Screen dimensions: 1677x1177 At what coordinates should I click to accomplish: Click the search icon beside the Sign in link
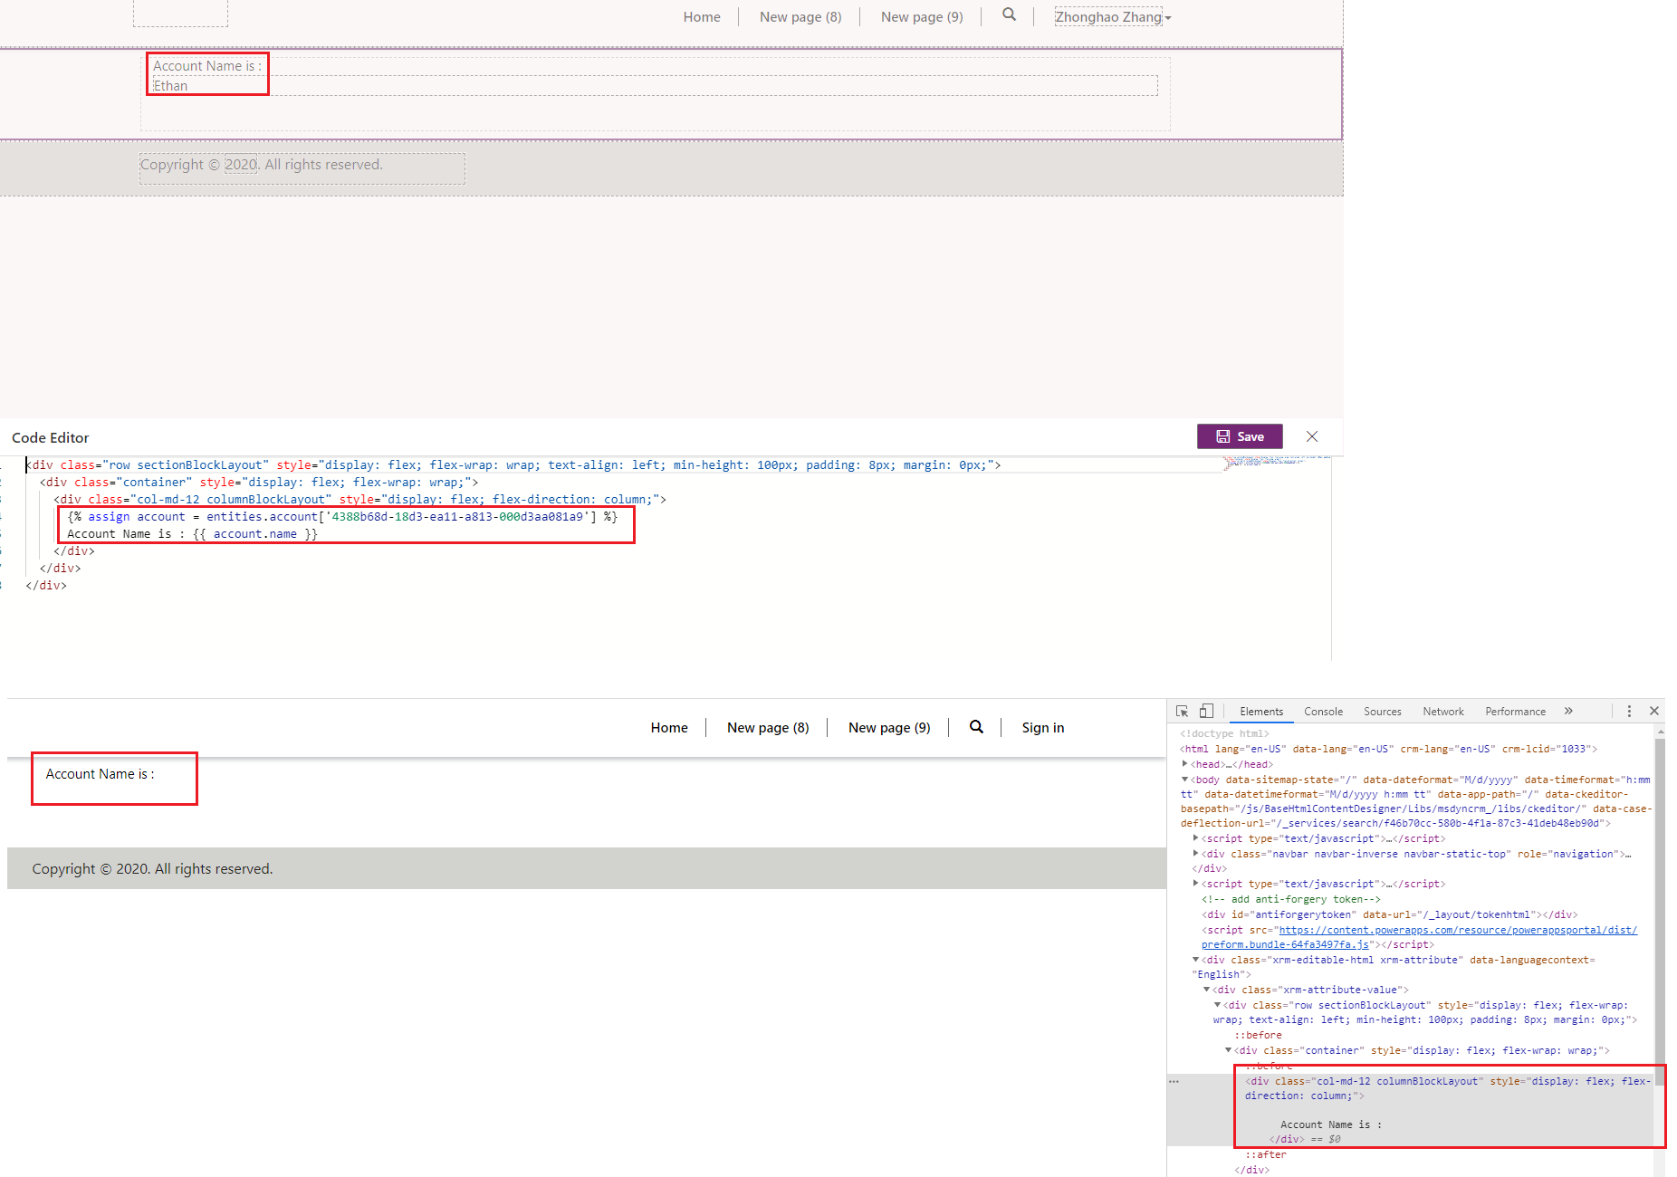[976, 727]
